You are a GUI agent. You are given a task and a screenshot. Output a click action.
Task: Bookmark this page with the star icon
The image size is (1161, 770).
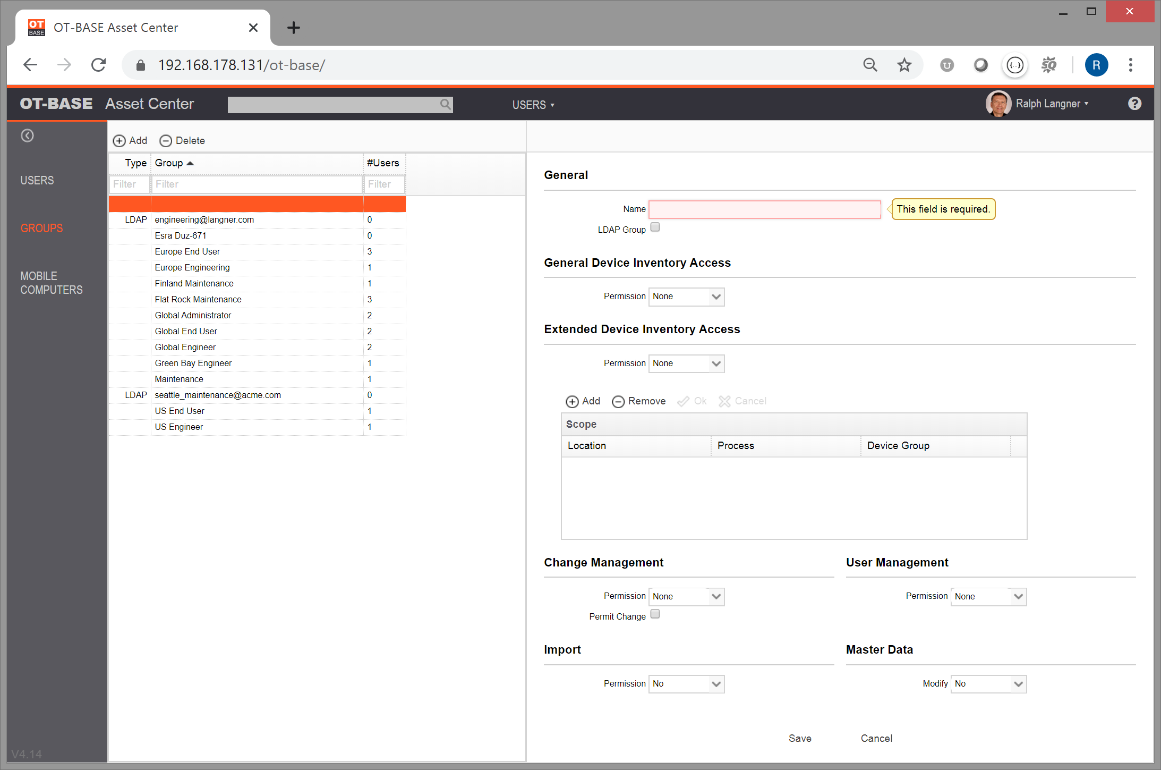coord(904,65)
